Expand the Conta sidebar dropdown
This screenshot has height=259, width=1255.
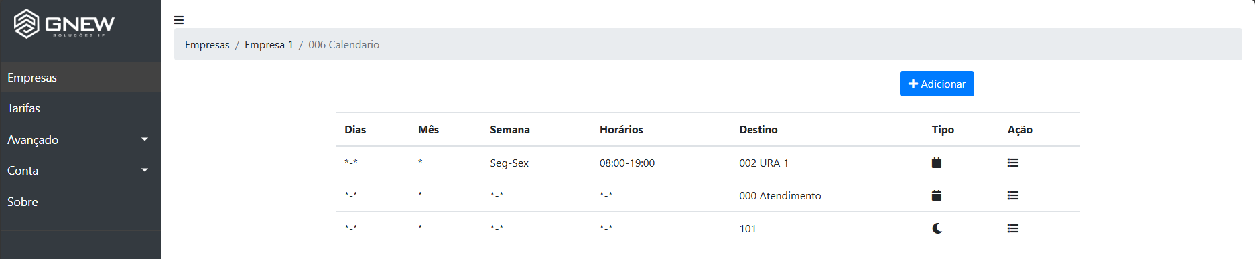80,170
